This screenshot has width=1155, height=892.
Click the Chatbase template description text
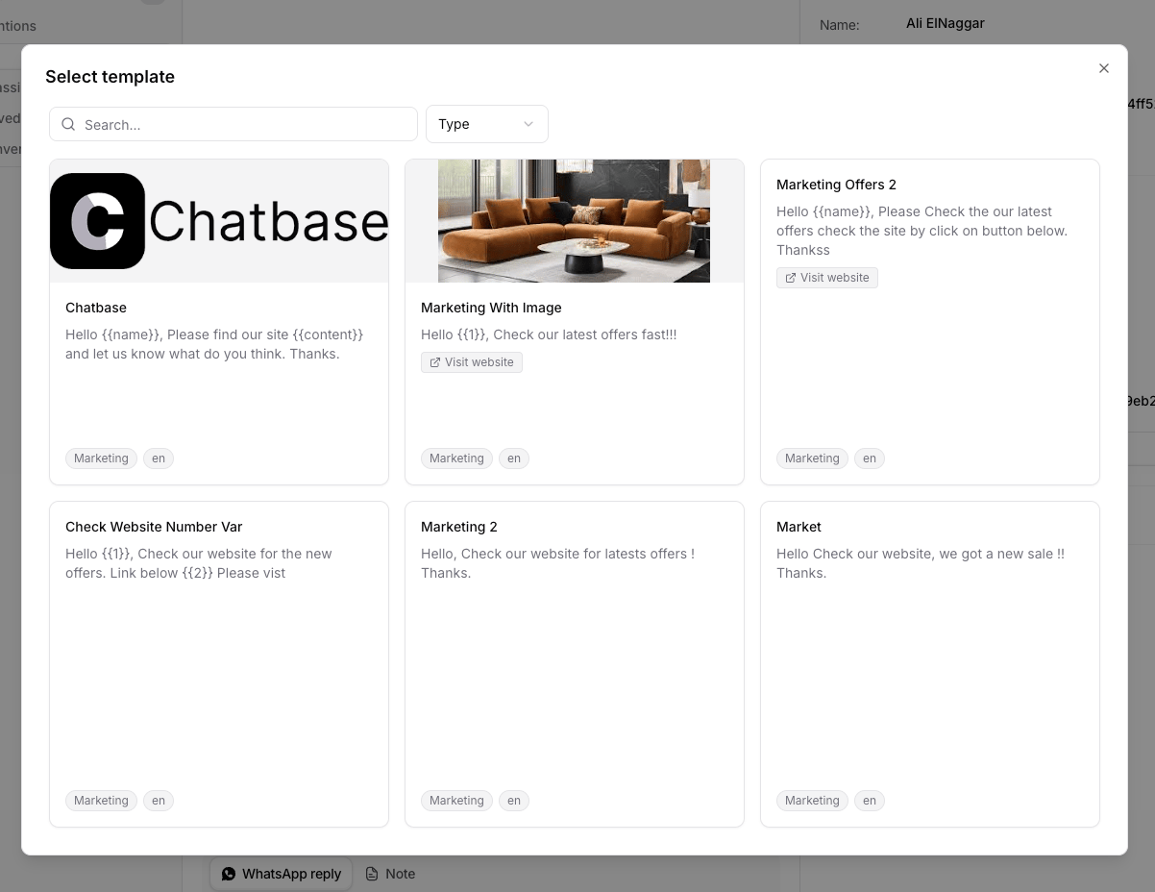click(x=215, y=344)
